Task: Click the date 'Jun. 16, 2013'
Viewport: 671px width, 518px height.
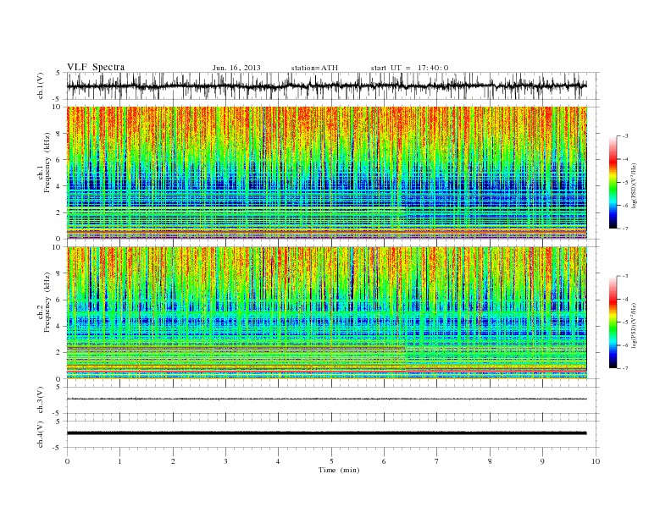Action: point(236,68)
